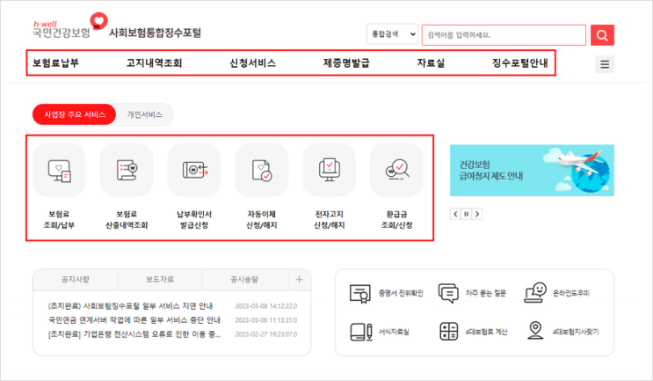
Task: Click 건강보험 급여정지 제도 안내 banner
Action: click(532, 170)
